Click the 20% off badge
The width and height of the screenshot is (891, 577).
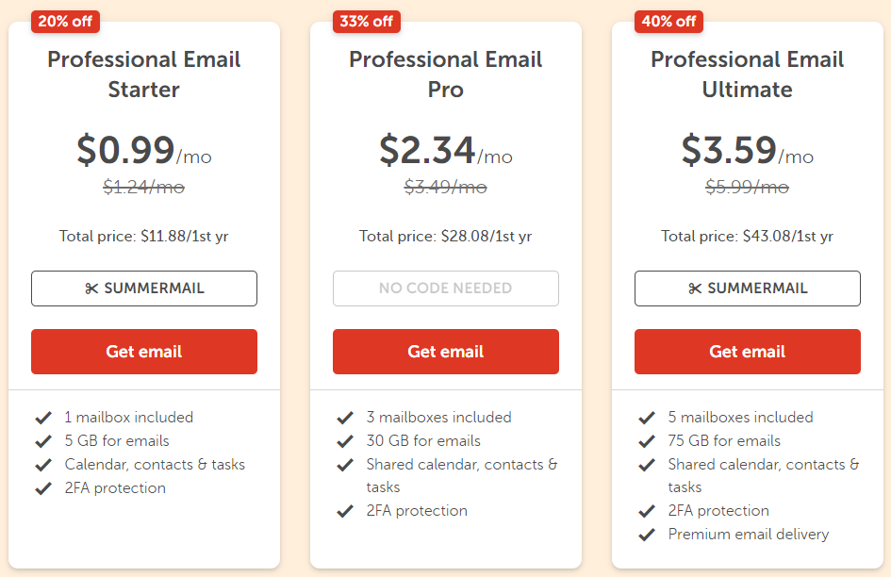click(x=65, y=21)
